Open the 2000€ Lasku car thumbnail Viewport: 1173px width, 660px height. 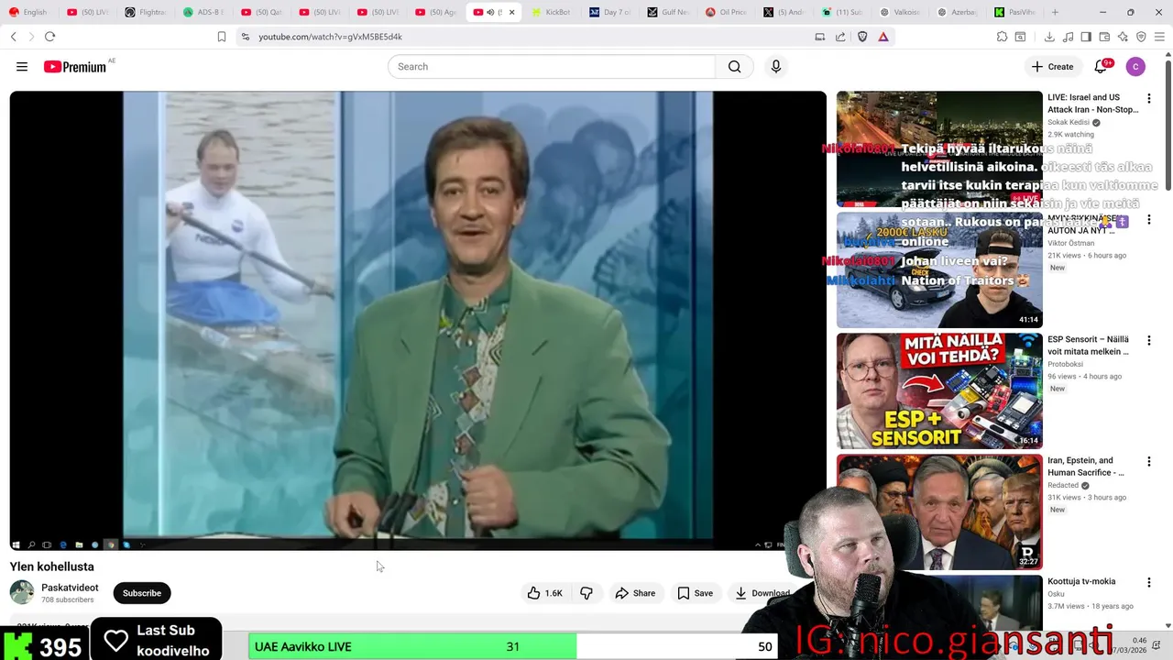point(939,269)
